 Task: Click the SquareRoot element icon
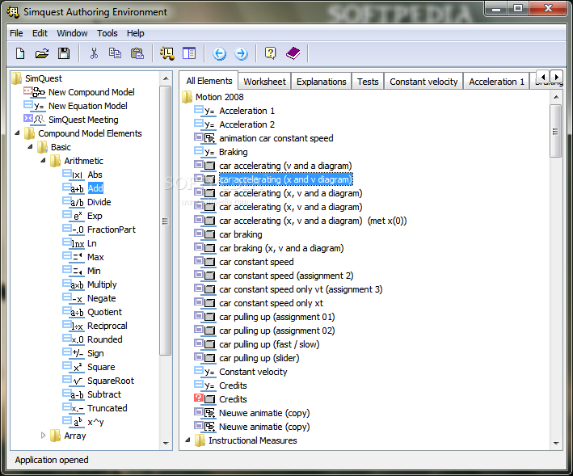click(73, 381)
